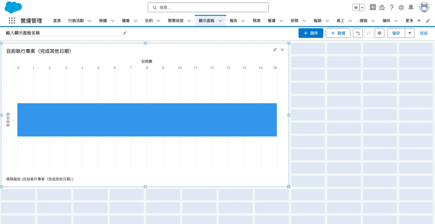This screenshot has height=224, width=435.
Task: Expand the 員工 tab chevron
Action: click(x=350, y=21)
